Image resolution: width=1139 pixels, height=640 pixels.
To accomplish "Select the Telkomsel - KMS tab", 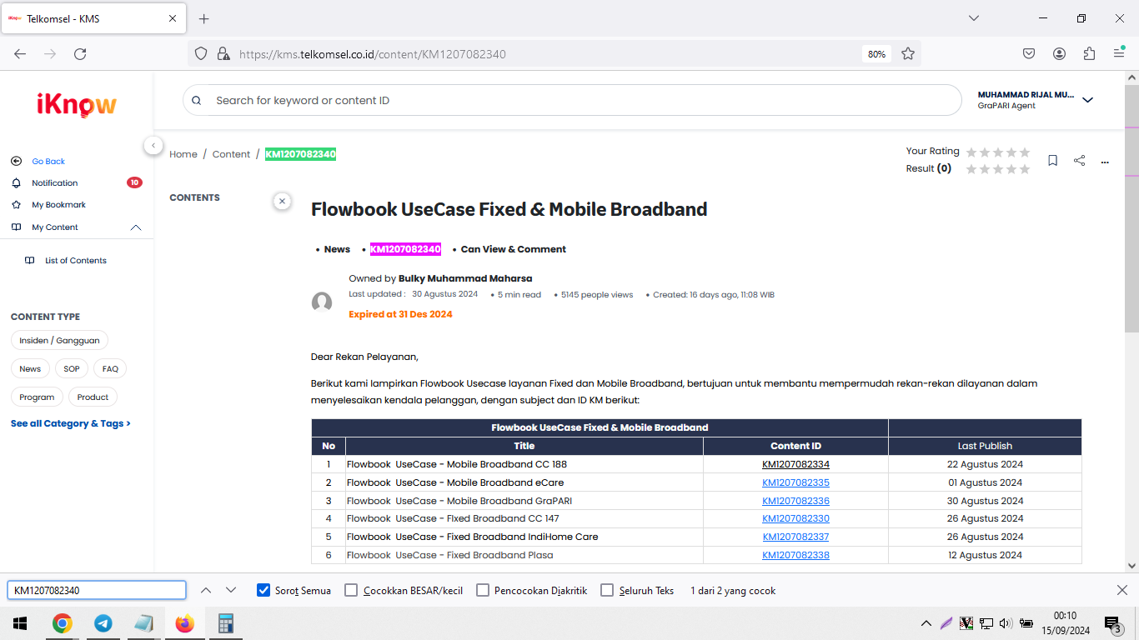I will pyautogui.click(x=94, y=18).
